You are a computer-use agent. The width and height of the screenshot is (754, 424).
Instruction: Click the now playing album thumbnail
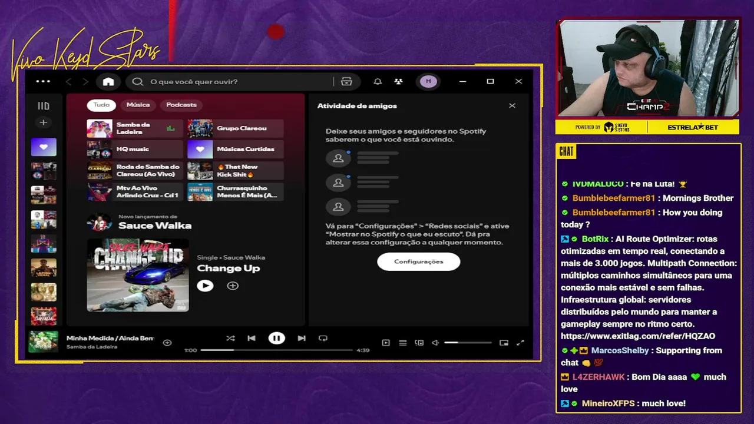(x=44, y=342)
